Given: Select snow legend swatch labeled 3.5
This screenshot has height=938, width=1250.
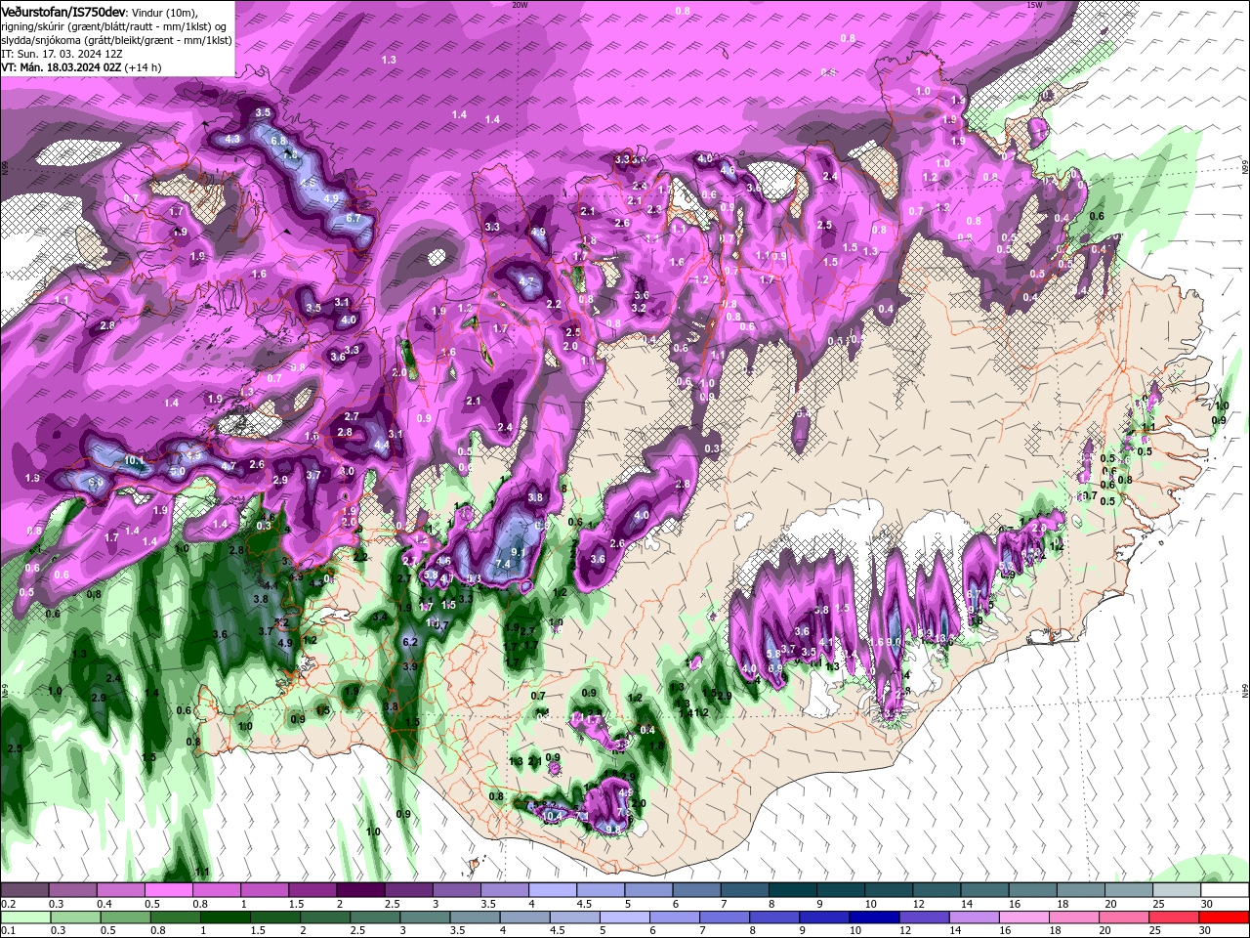Looking at the screenshot, I should click(x=504, y=890).
